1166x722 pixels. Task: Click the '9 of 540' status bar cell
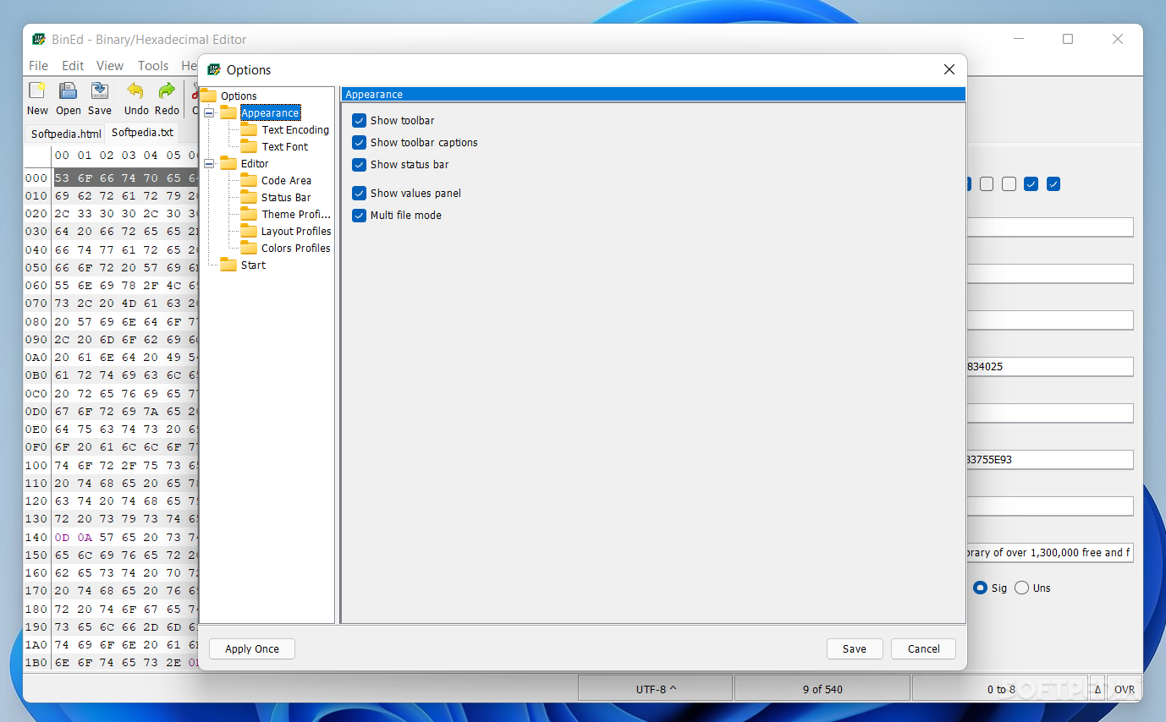coord(822,689)
